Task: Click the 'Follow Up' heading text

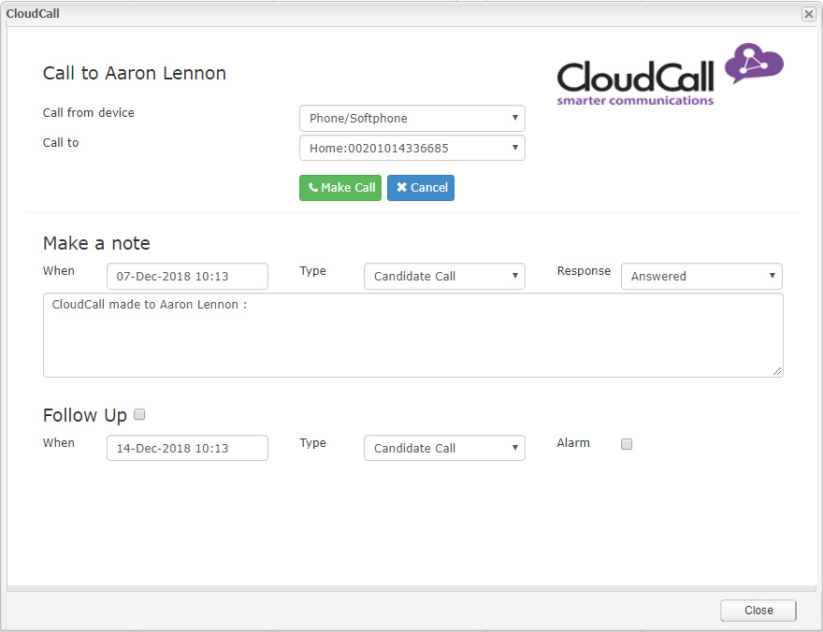Action: coord(85,415)
